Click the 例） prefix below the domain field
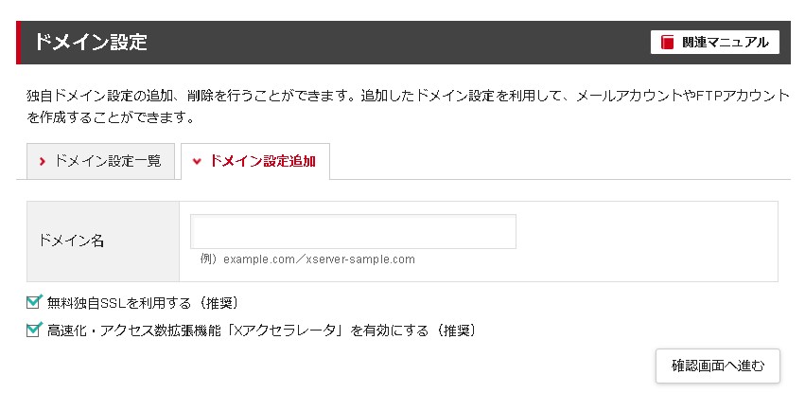This screenshot has width=805, height=411. pos(209,259)
